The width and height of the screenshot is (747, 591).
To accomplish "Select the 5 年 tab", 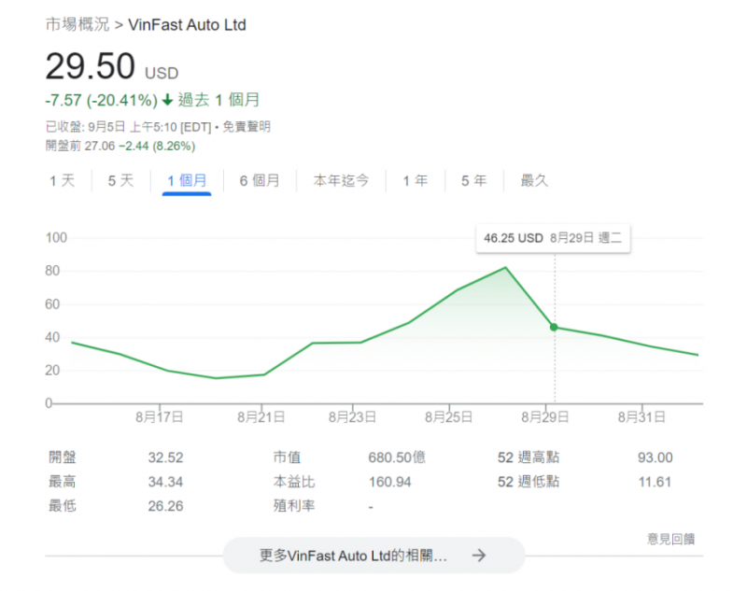I will (x=473, y=181).
